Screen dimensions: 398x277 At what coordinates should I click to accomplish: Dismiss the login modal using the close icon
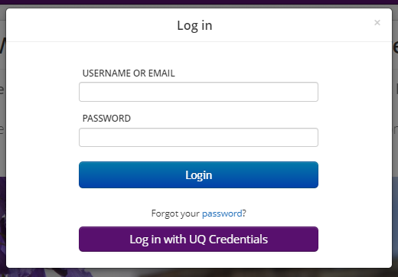[377, 23]
